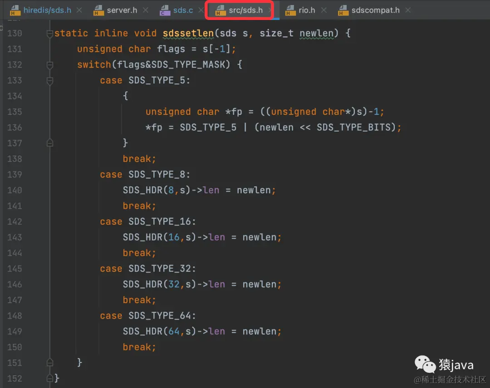Close the server.h tab
The height and width of the screenshot is (388, 490).
point(146,10)
